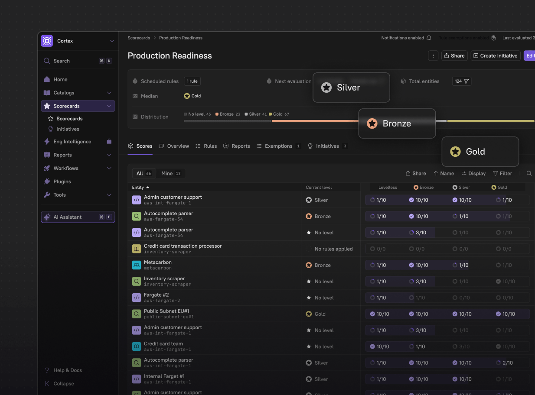Click the Create Initiative button
Screen dimensions: 535x395
tap(495, 55)
